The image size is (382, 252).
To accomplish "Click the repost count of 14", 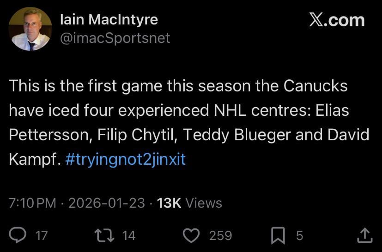I will click(129, 235).
